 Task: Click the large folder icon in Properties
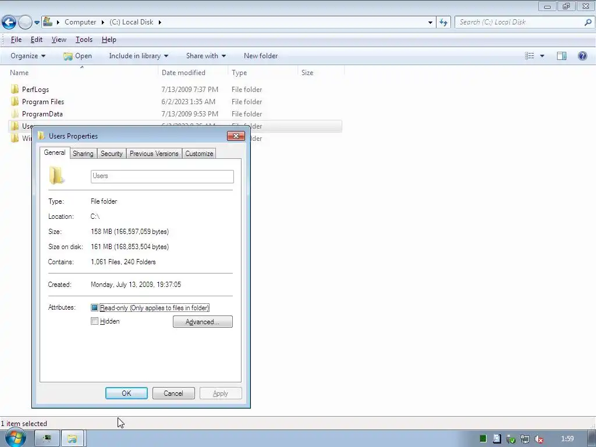[x=56, y=176]
